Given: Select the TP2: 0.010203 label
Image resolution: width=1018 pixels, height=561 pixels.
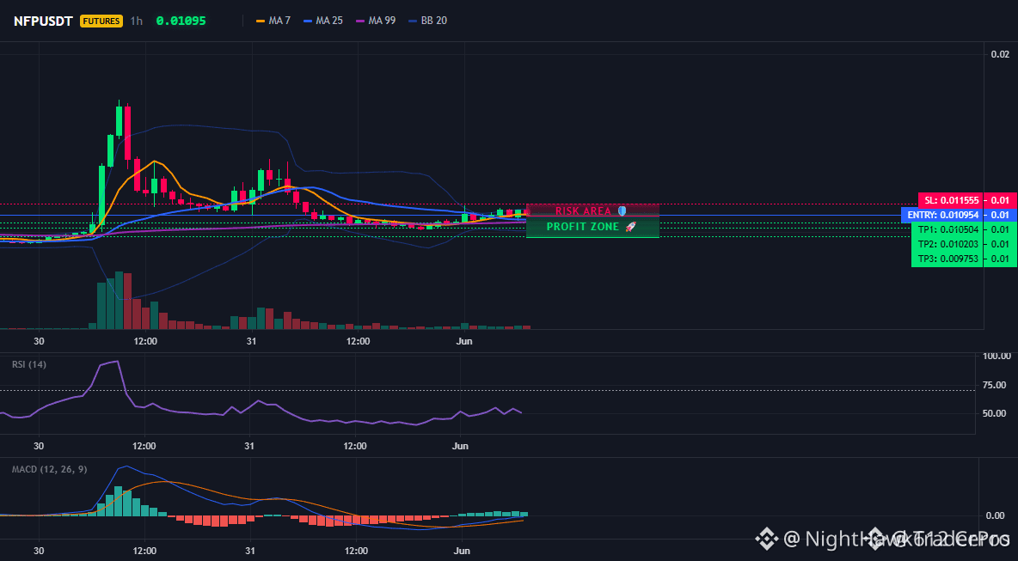Looking at the screenshot, I should [x=947, y=244].
